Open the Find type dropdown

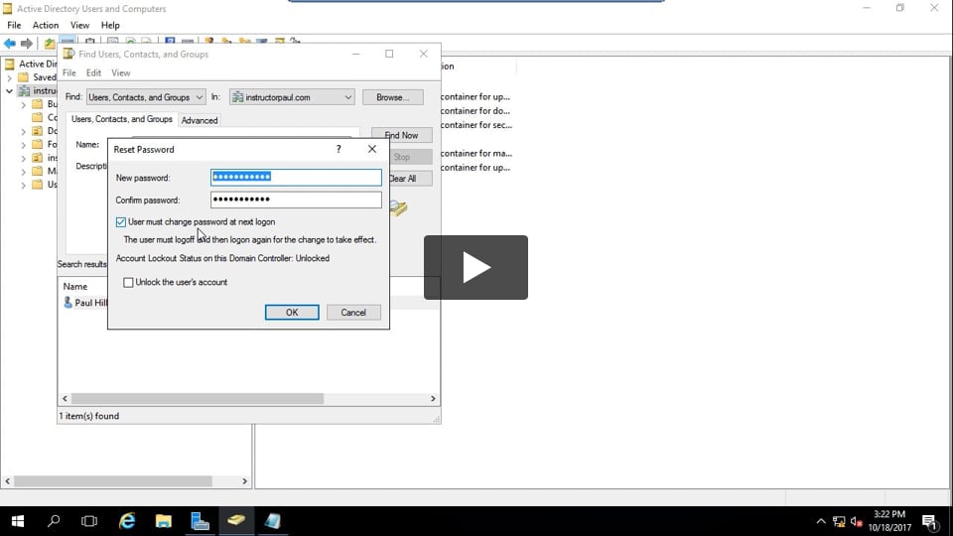point(146,97)
